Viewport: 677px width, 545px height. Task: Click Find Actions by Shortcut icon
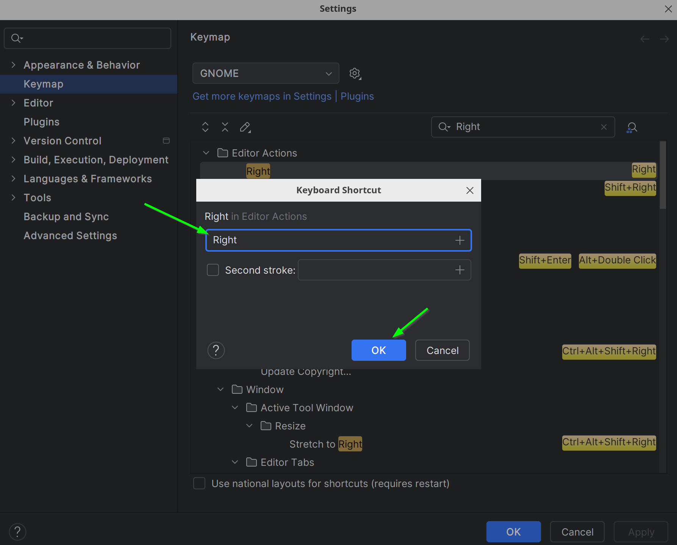[632, 127]
